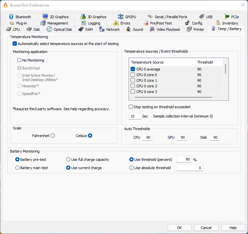This screenshot has height=234, width=248.
Task: Click the Disk auto threshold field
Action: click(x=215, y=137)
